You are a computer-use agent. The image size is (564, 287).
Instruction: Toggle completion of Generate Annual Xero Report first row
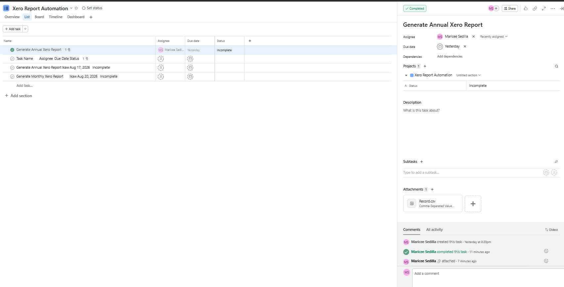click(x=12, y=50)
